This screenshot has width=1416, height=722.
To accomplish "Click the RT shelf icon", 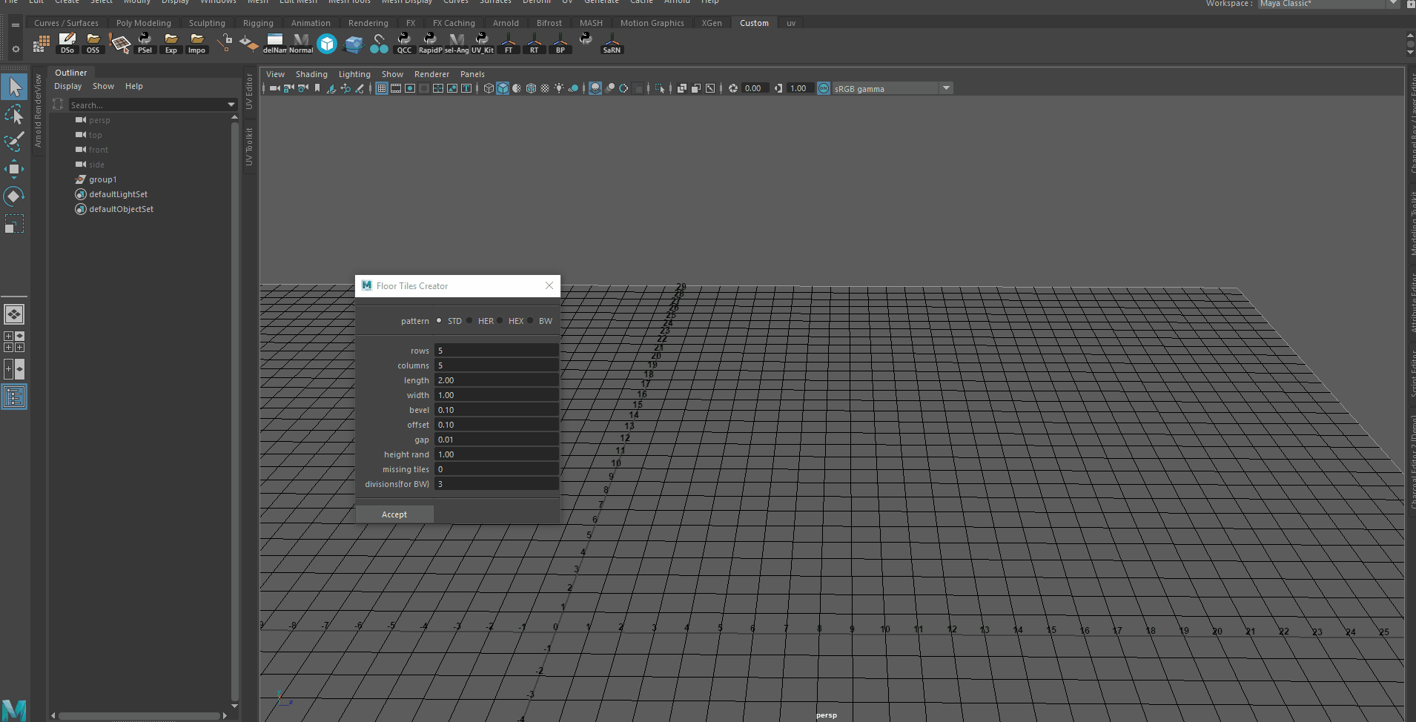I will coord(535,44).
